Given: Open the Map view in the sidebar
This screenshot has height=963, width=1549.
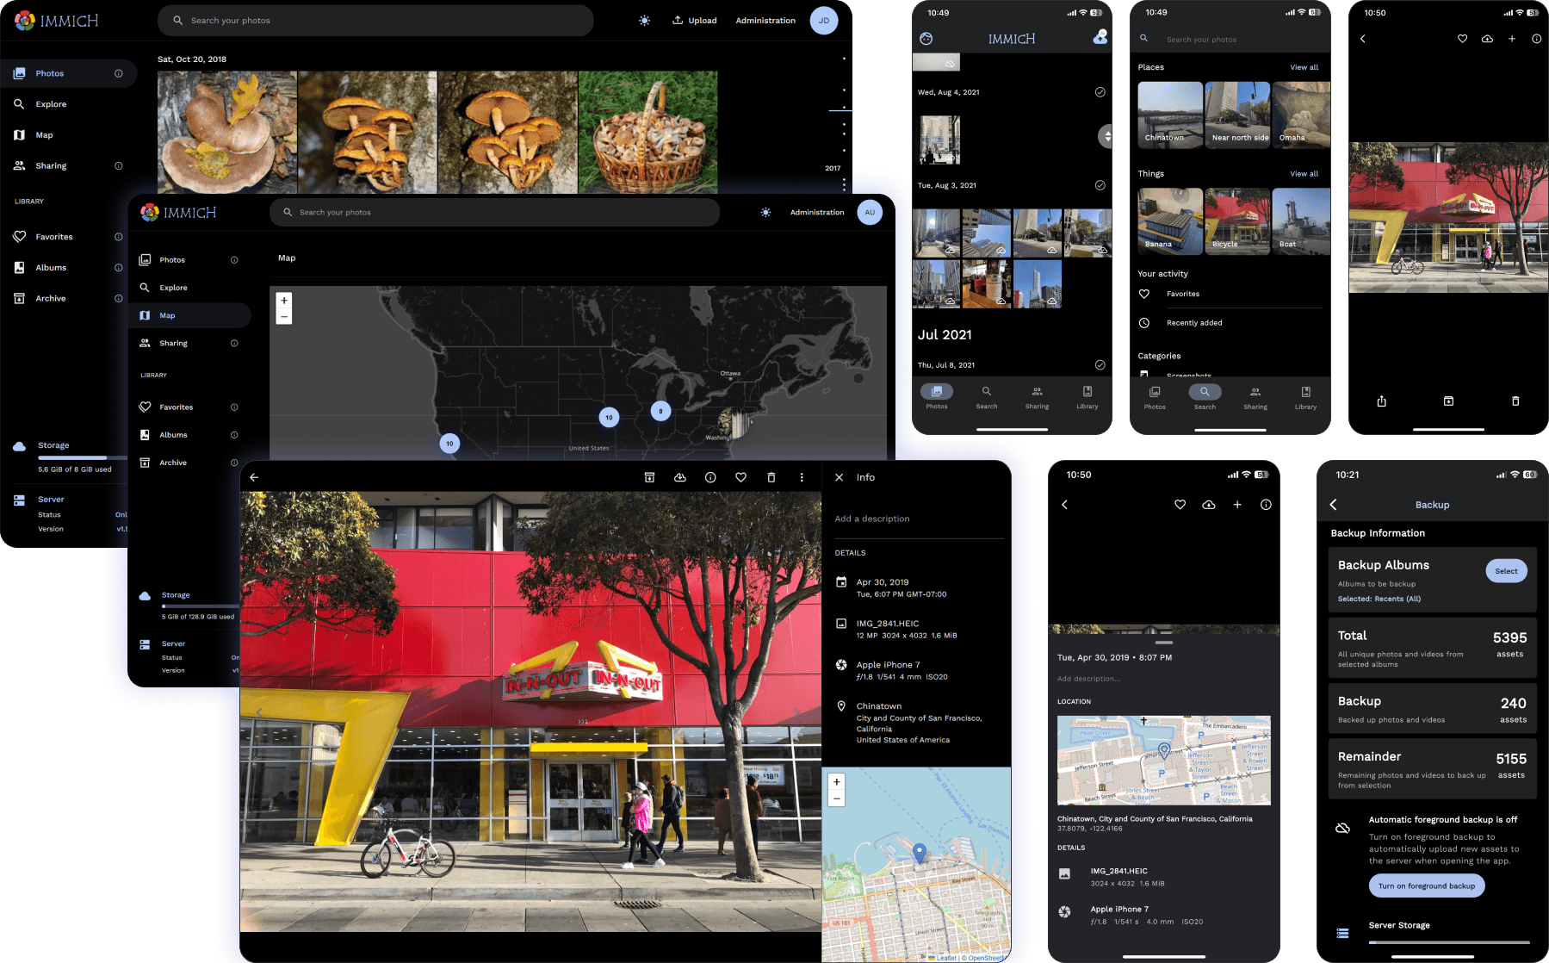Looking at the screenshot, I should [x=44, y=134].
